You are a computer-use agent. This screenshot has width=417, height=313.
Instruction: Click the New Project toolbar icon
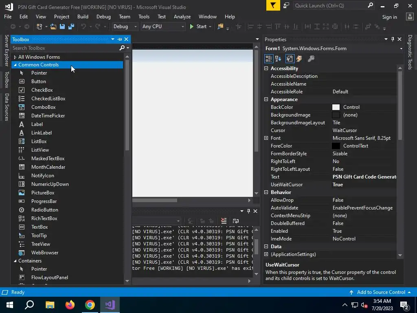coord(40,26)
